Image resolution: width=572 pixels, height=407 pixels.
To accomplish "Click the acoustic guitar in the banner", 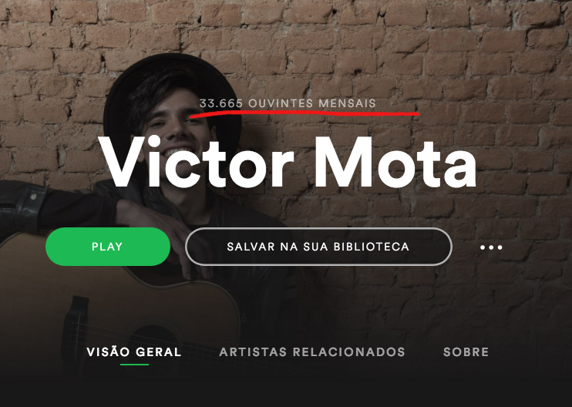I will pyautogui.click(x=116, y=310).
